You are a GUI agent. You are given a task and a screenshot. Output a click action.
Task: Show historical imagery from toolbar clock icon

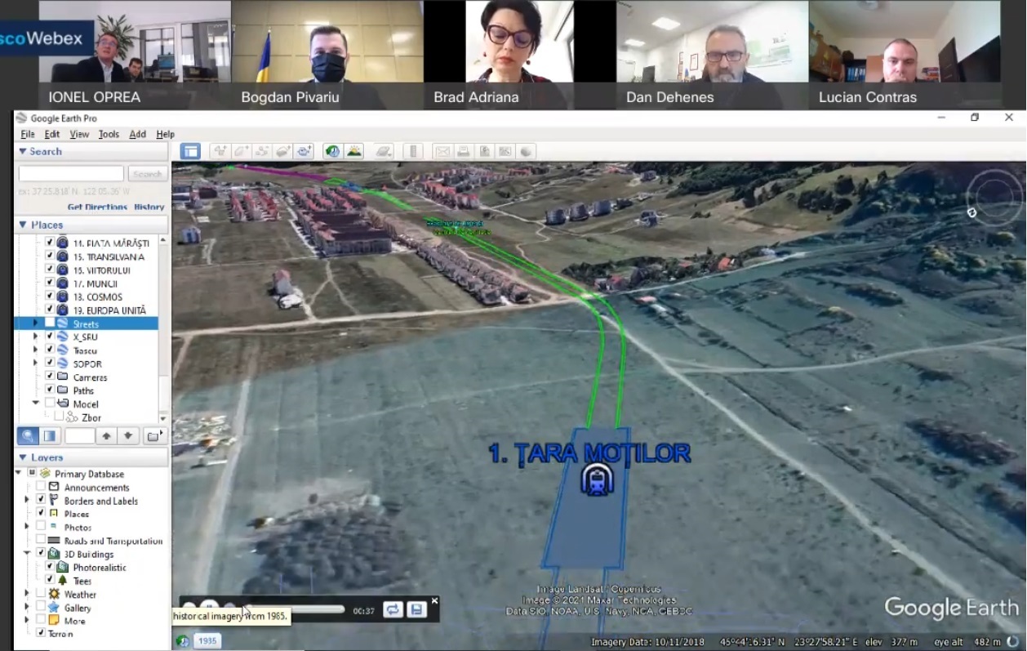point(332,151)
